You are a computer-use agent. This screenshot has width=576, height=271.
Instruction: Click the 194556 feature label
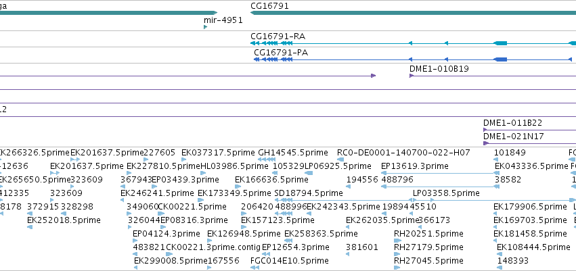pyautogui.click(x=362, y=180)
